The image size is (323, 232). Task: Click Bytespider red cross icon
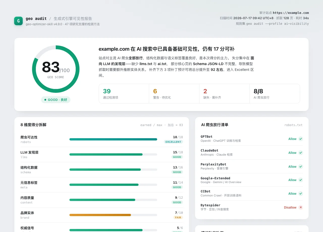click(301, 207)
